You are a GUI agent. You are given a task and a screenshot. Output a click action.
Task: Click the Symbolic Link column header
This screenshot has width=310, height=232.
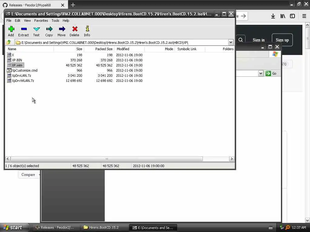click(x=190, y=49)
